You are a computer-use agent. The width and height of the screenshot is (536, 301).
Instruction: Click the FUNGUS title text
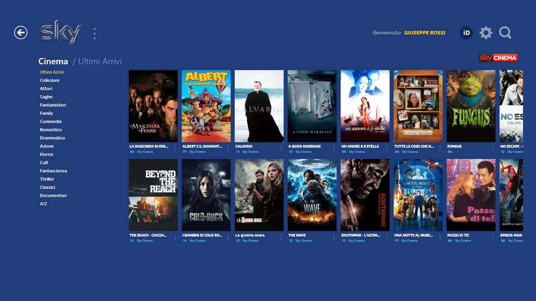454,146
